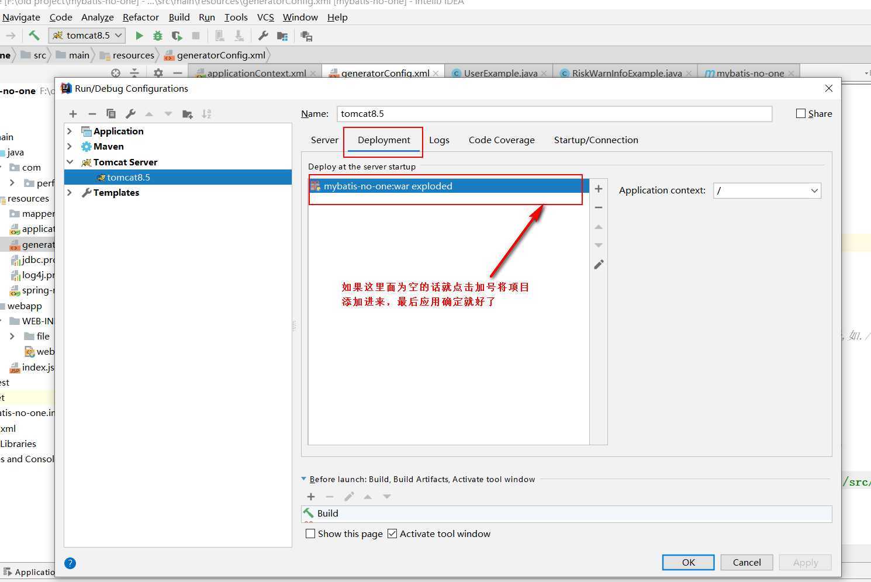Run with coverage icon in toolbar
Image resolution: width=871 pixels, height=582 pixels.
pyautogui.click(x=177, y=36)
